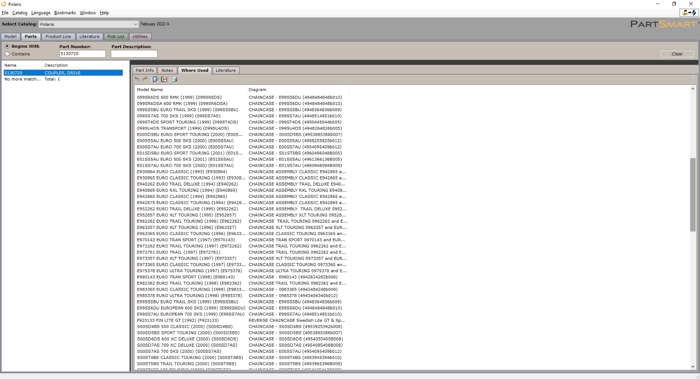Select row S00ST5BS TRAIL TOURING (2000)
This screenshot has width=700, height=379.
[x=186, y=364]
